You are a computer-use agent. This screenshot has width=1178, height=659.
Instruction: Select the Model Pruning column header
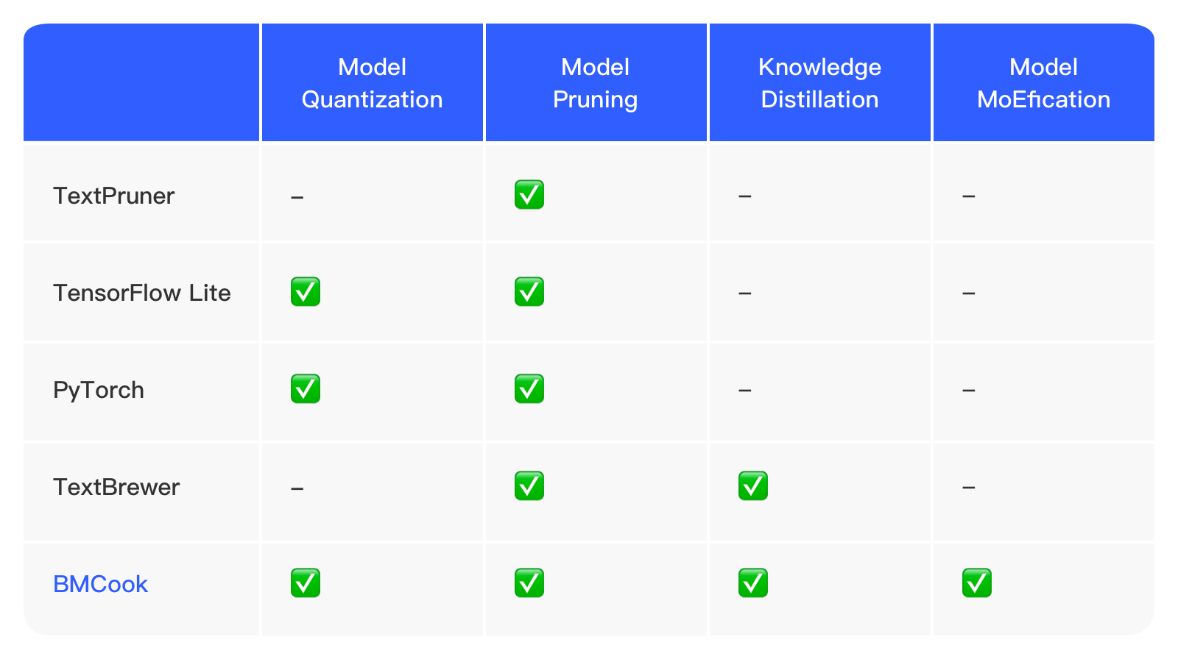pyautogui.click(x=596, y=83)
